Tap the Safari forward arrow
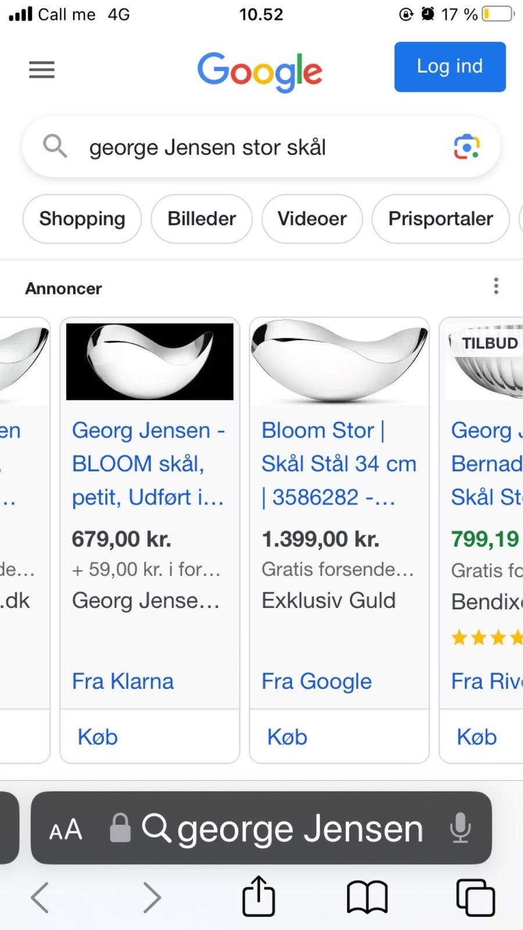This screenshot has width=523, height=930. pos(152,897)
